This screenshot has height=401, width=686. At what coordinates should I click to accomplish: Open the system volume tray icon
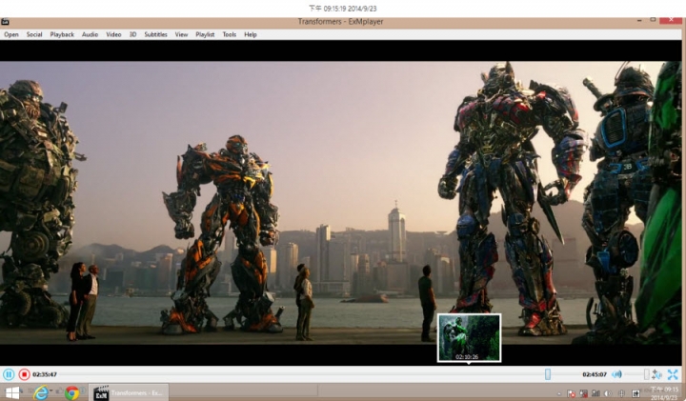tap(608, 393)
